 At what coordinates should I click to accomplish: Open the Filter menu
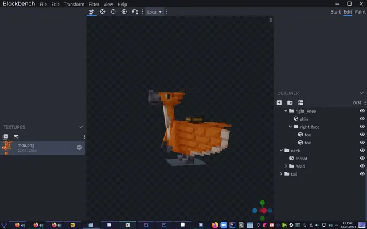[x=94, y=5]
